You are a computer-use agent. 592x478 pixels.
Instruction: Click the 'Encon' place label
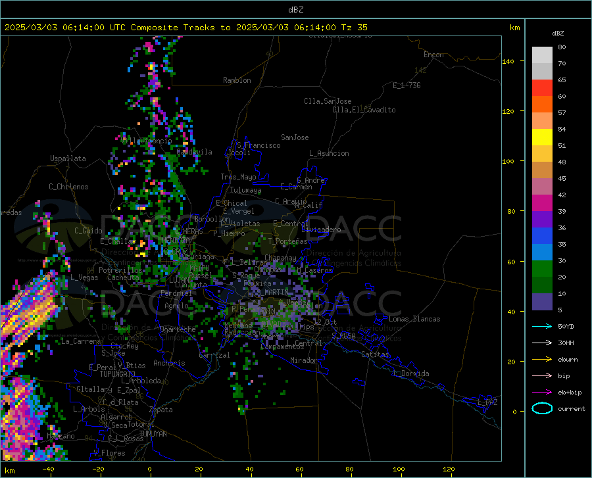[x=433, y=55]
